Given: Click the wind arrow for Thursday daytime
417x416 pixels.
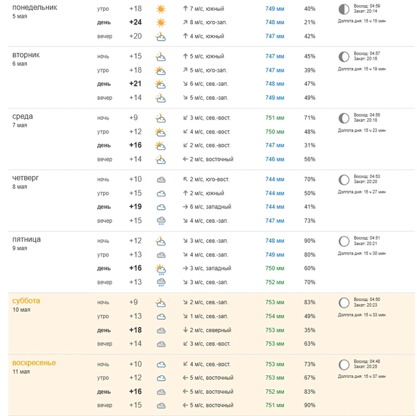Looking at the screenshot, I should (x=186, y=206).
